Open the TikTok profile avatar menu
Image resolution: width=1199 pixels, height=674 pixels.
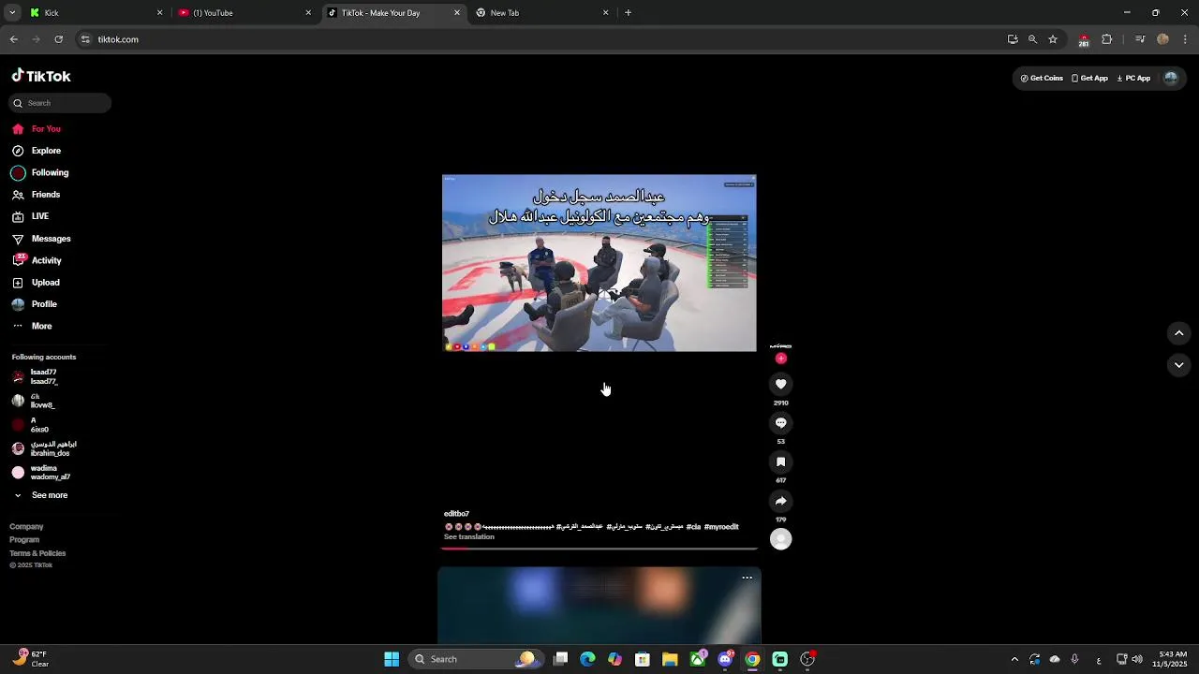coord(1171,79)
